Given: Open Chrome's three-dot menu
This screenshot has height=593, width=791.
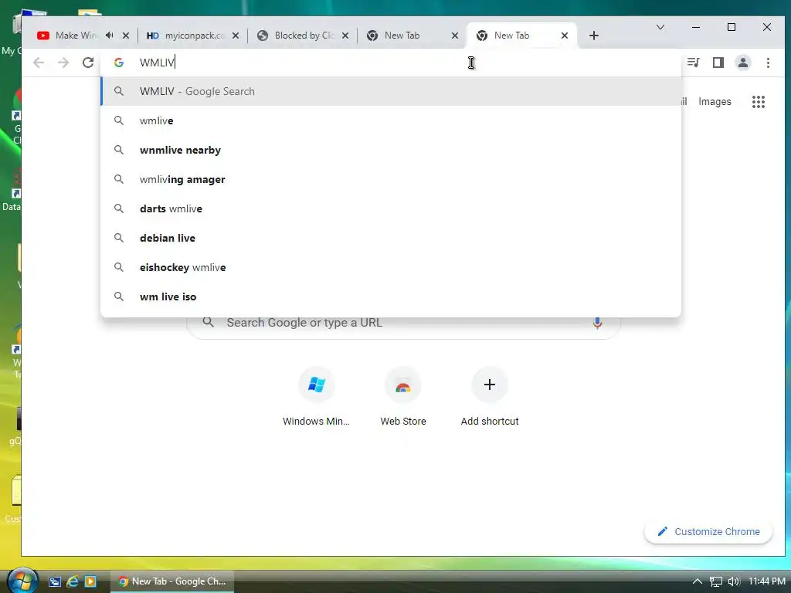Looking at the screenshot, I should coord(768,63).
